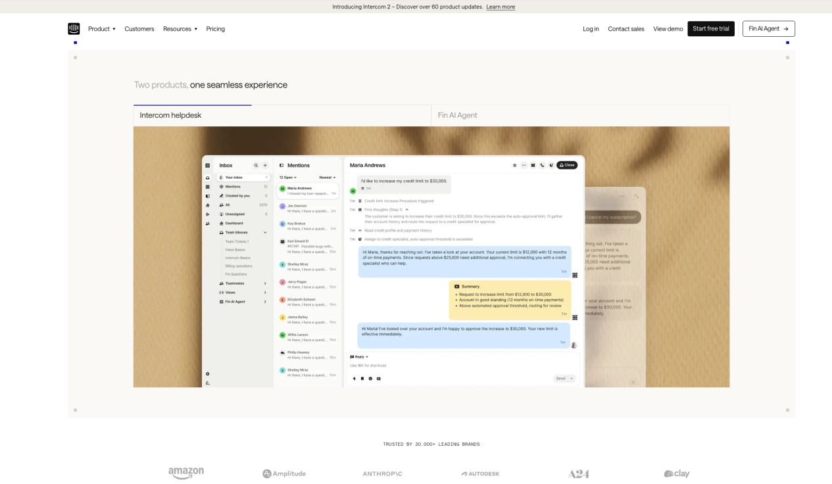This screenshot has width=832, height=484.
Task: Open Elizabeth Schoen conversation in the list
Action: pyautogui.click(x=308, y=302)
